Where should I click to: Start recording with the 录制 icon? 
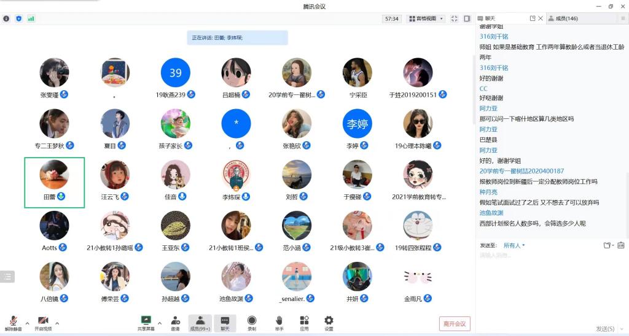pyautogui.click(x=252, y=322)
